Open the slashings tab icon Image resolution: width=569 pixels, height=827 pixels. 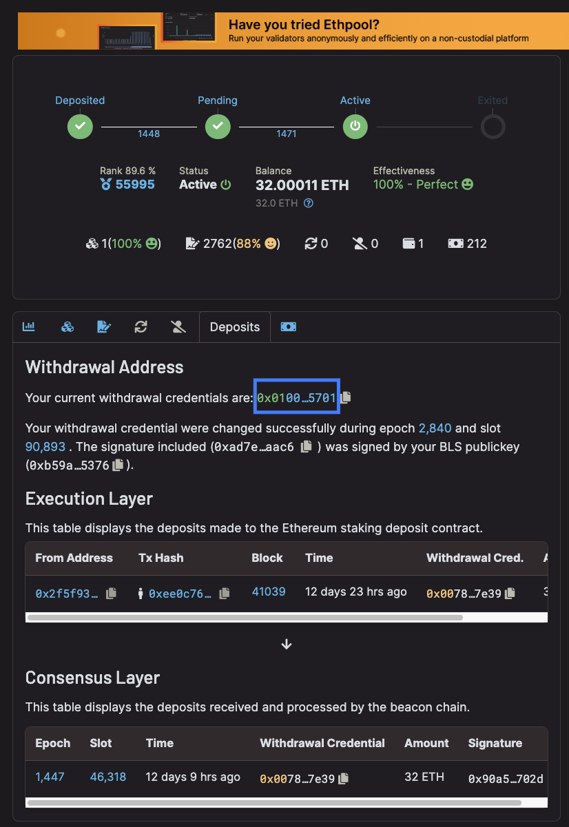(x=178, y=327)
